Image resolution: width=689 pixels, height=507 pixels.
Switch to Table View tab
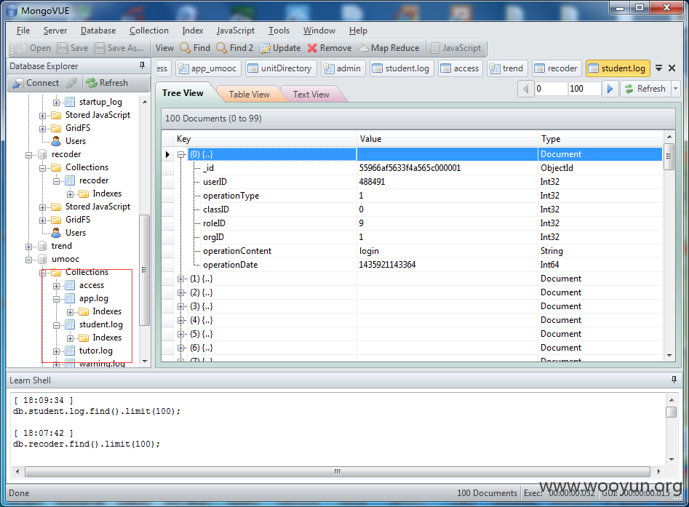(249, 95)
